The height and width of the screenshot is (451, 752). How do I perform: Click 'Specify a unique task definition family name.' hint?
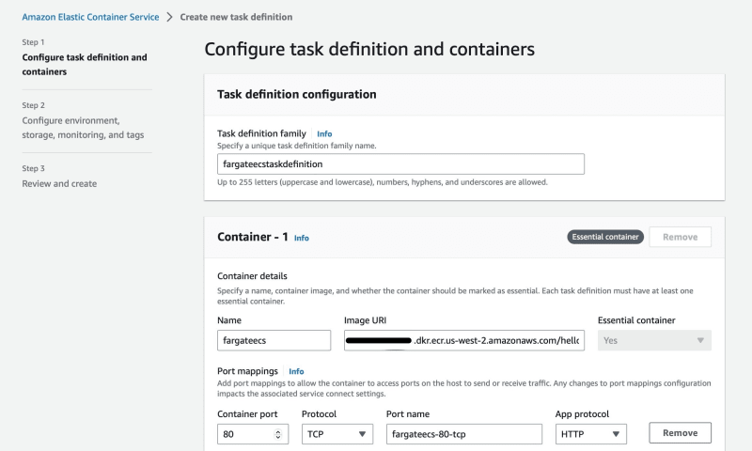click(296, 146)
